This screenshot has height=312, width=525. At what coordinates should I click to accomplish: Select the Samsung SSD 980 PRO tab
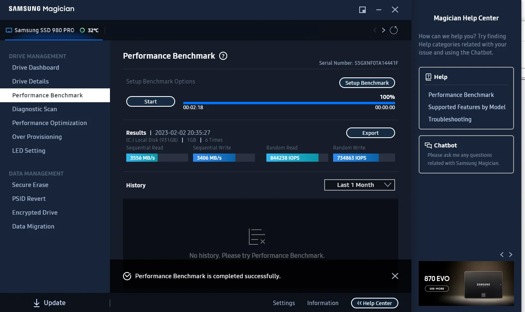(x=54, y=30)
